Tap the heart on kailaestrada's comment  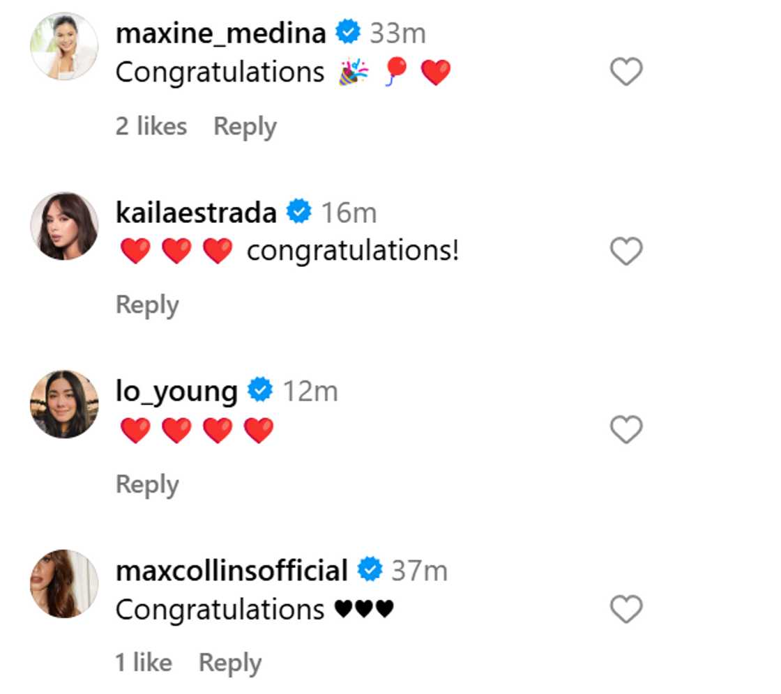[625, 251]
